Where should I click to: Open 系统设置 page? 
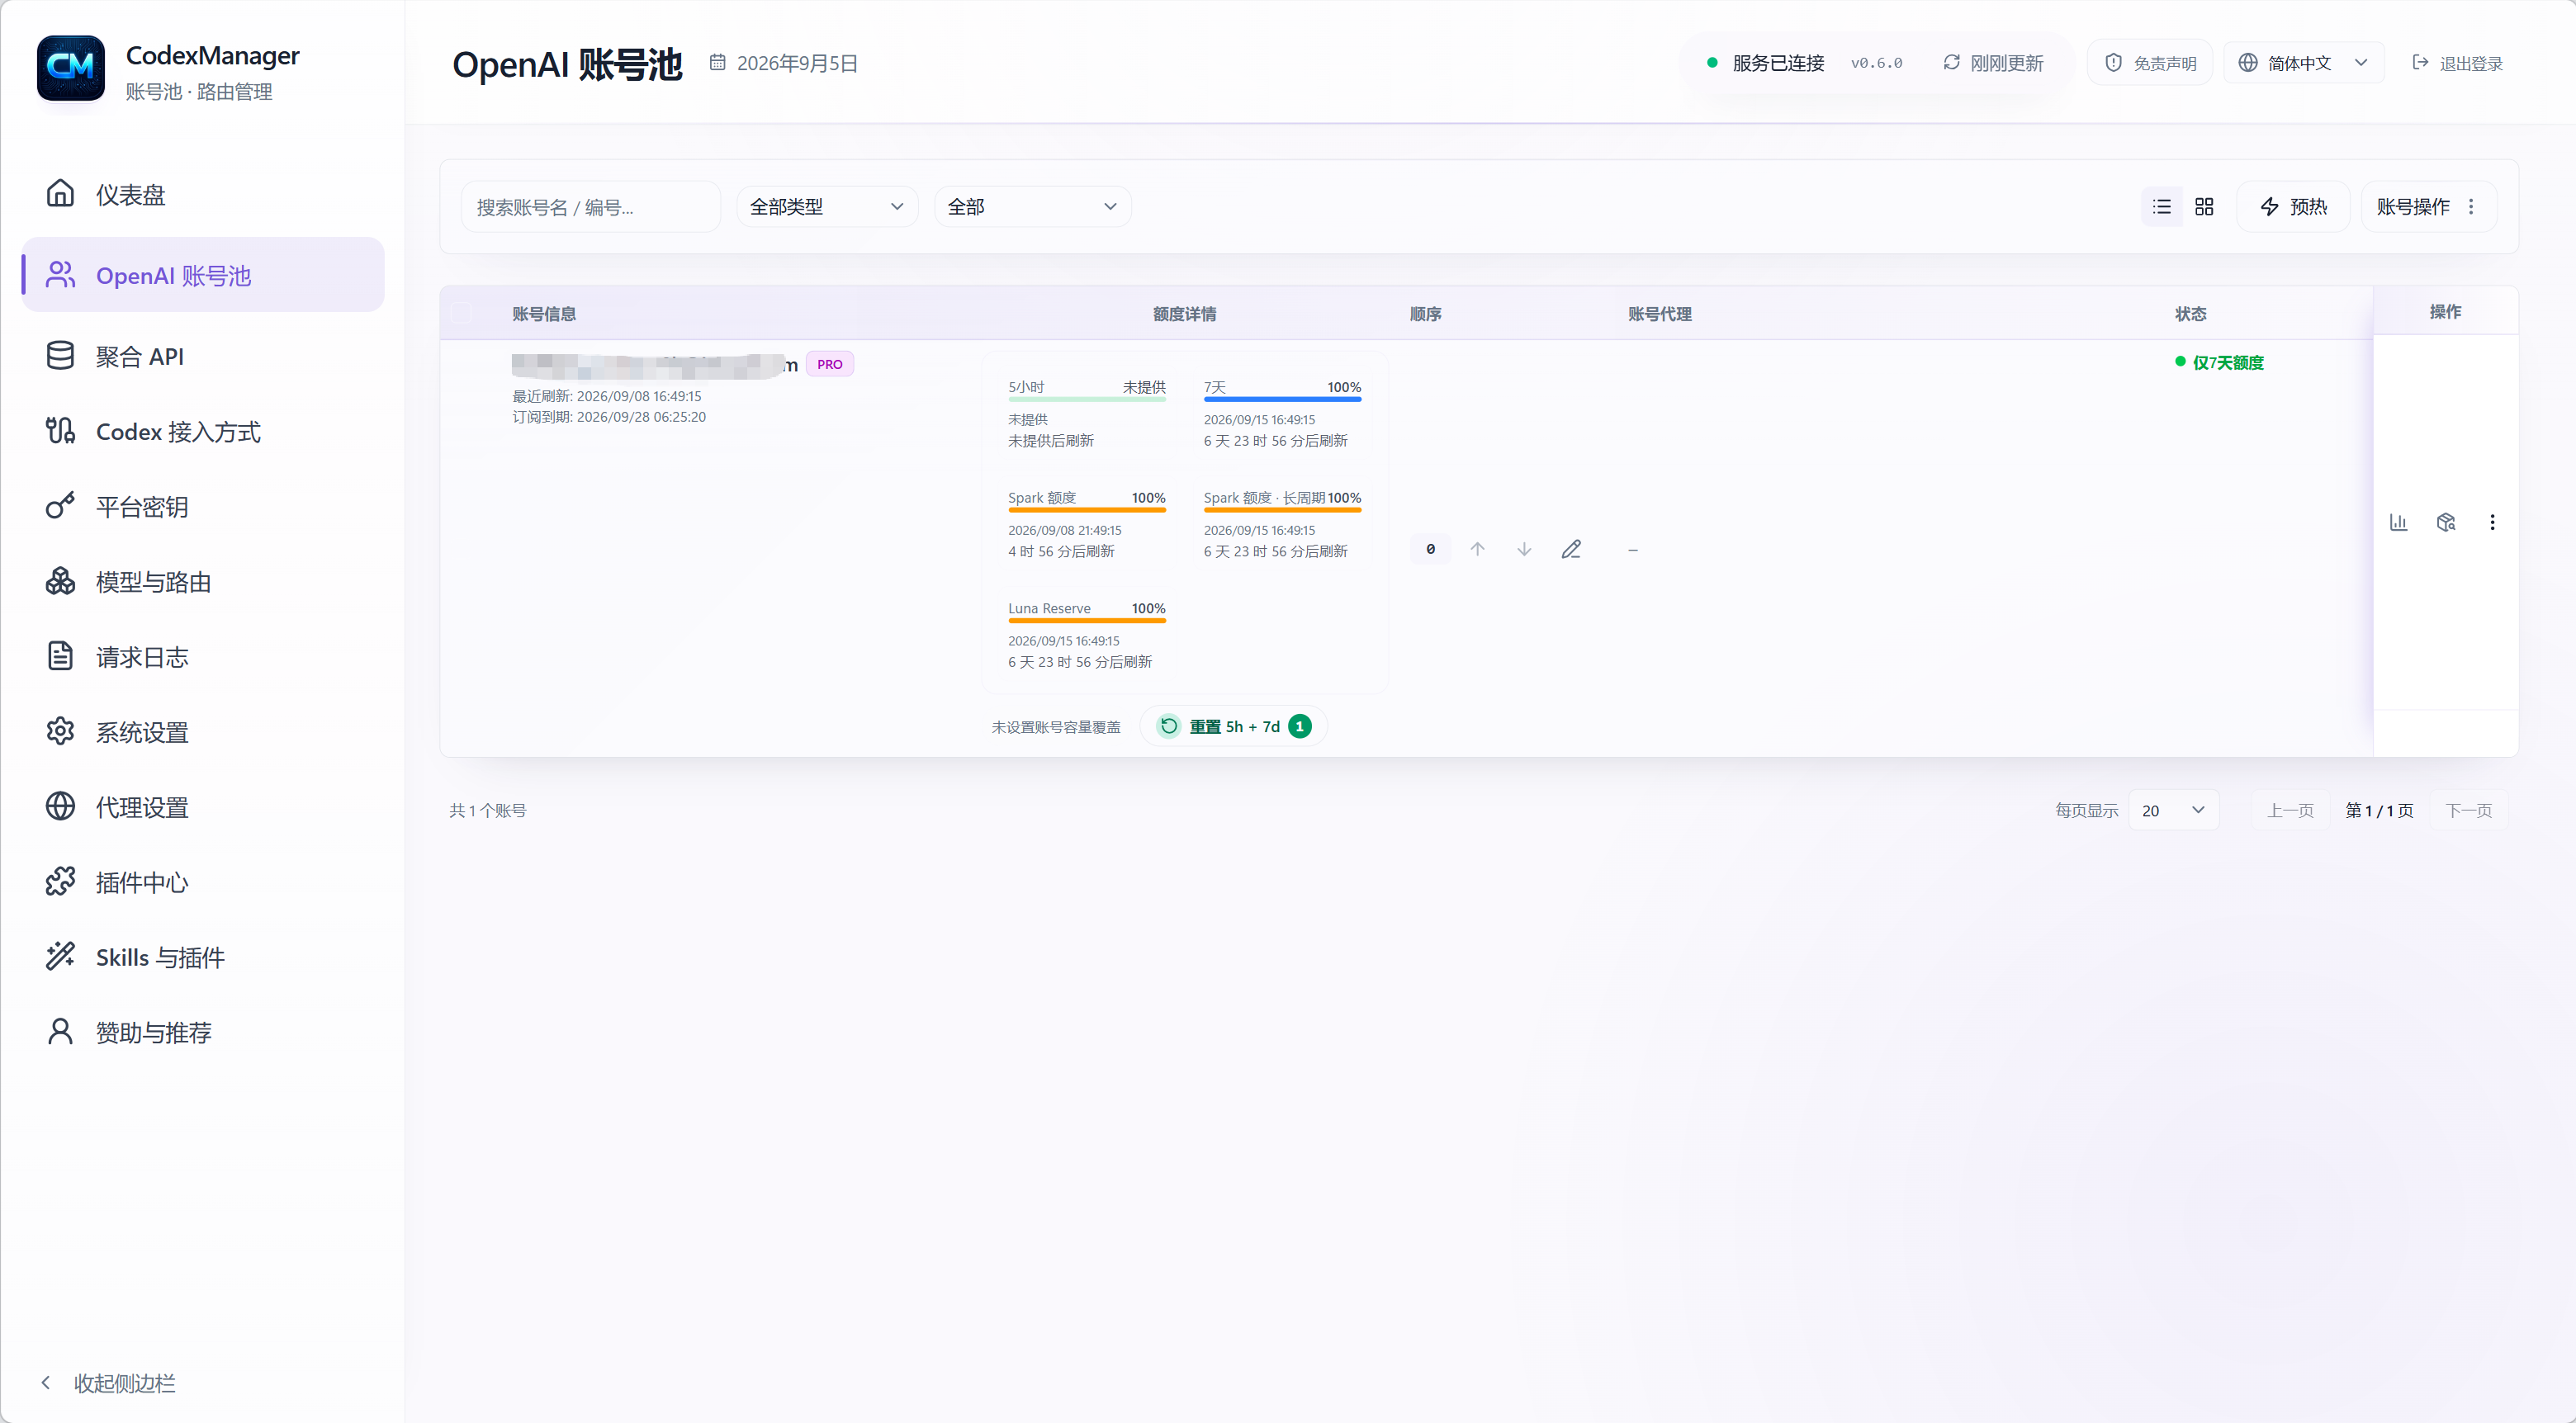pyautogui.click(x=203, y=731)
